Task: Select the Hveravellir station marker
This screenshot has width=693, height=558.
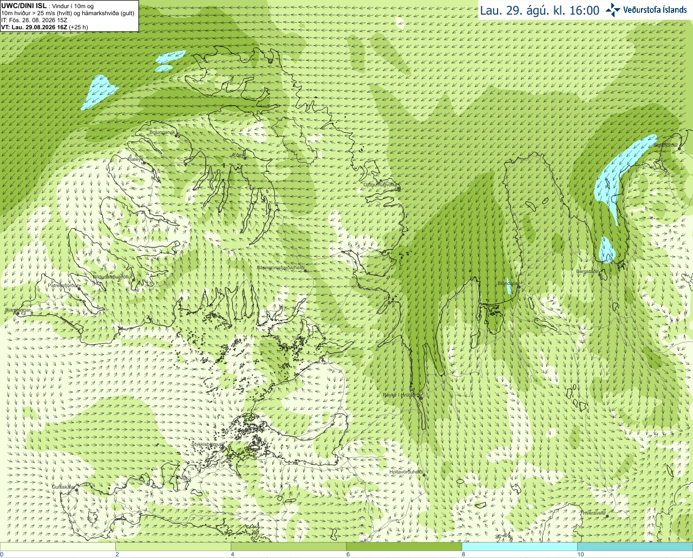Action: tap(606, 516)
